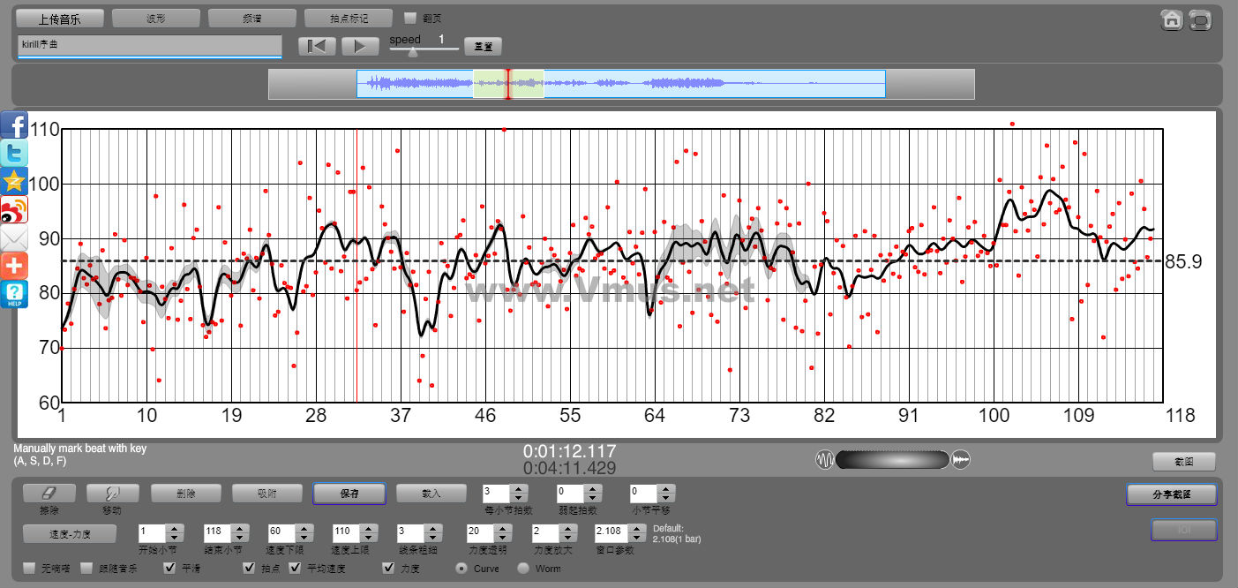Click the 保存 save button

point(349,494)
